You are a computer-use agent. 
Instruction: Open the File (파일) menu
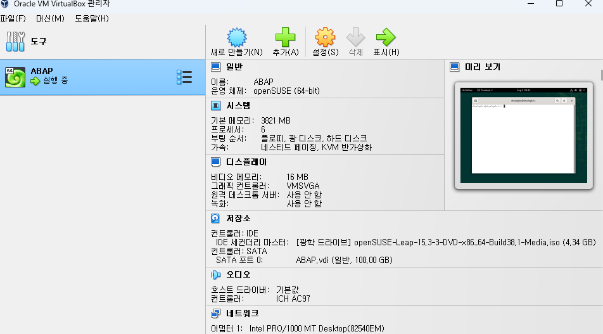tap(13, 18)
